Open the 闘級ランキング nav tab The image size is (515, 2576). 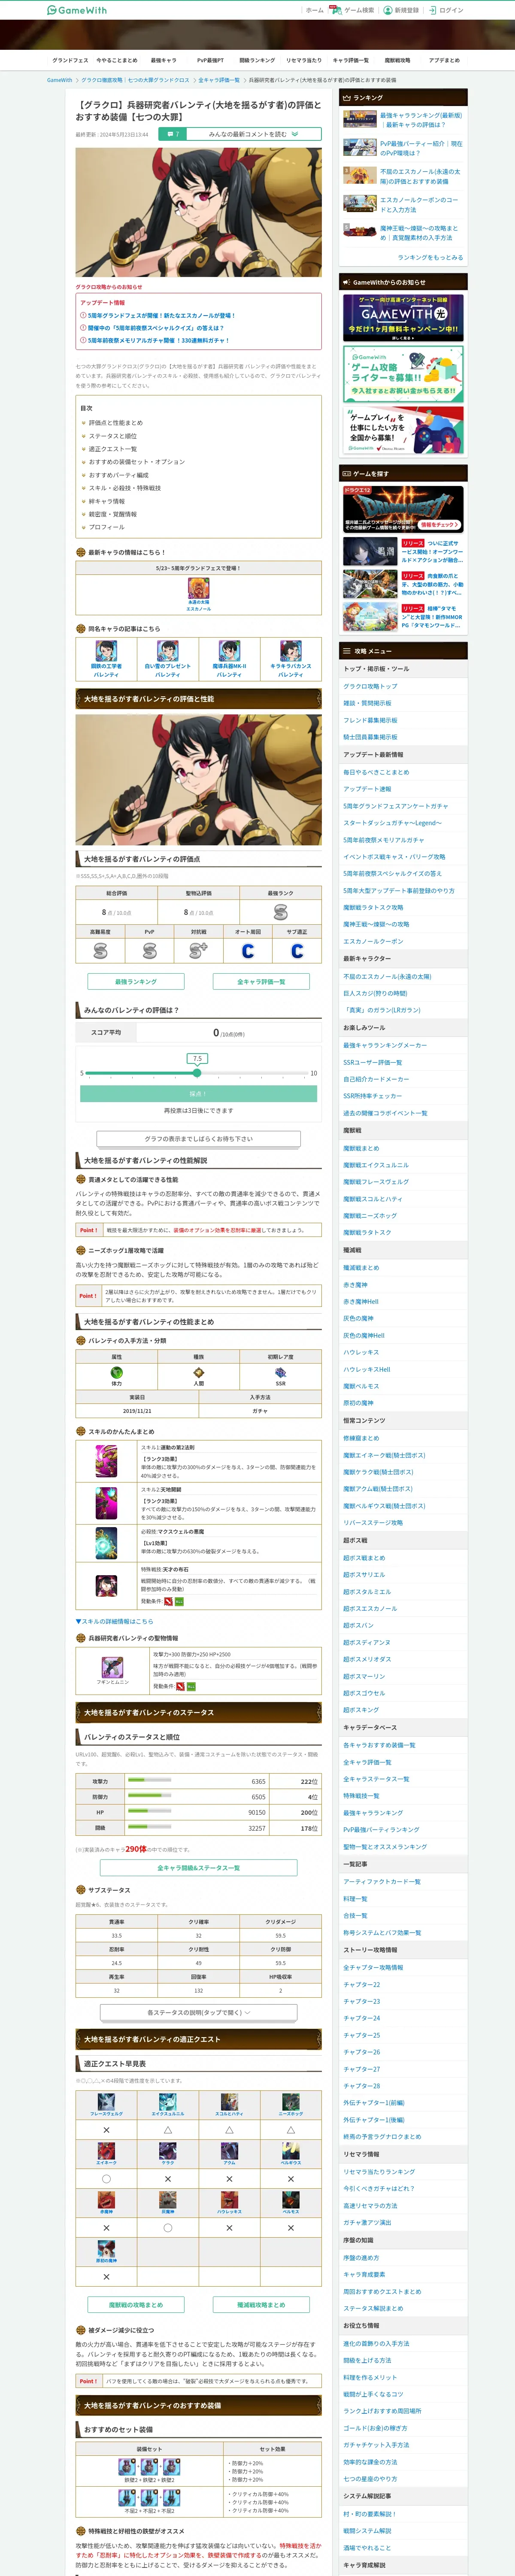pos(257,60)
